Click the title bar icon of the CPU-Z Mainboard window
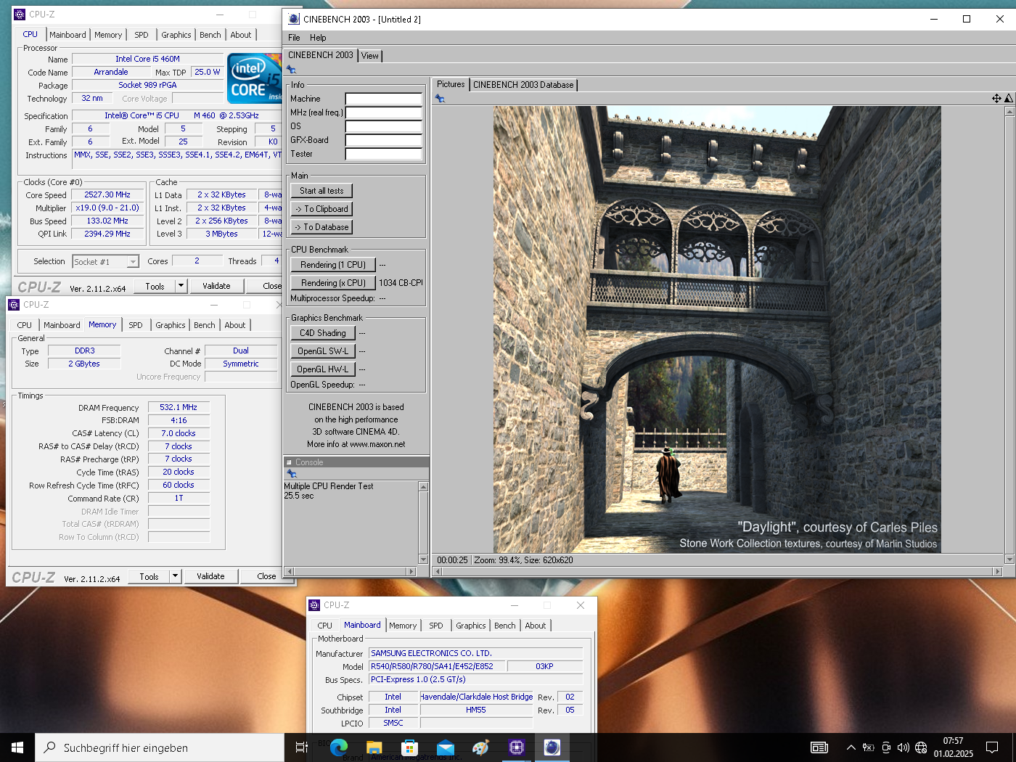Viewport: 1016px width, 762px height. (x=314, y=605)
